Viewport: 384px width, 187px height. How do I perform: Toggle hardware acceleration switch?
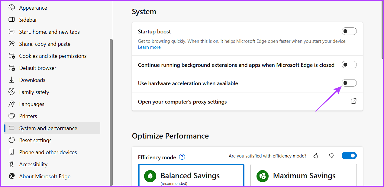349,83
